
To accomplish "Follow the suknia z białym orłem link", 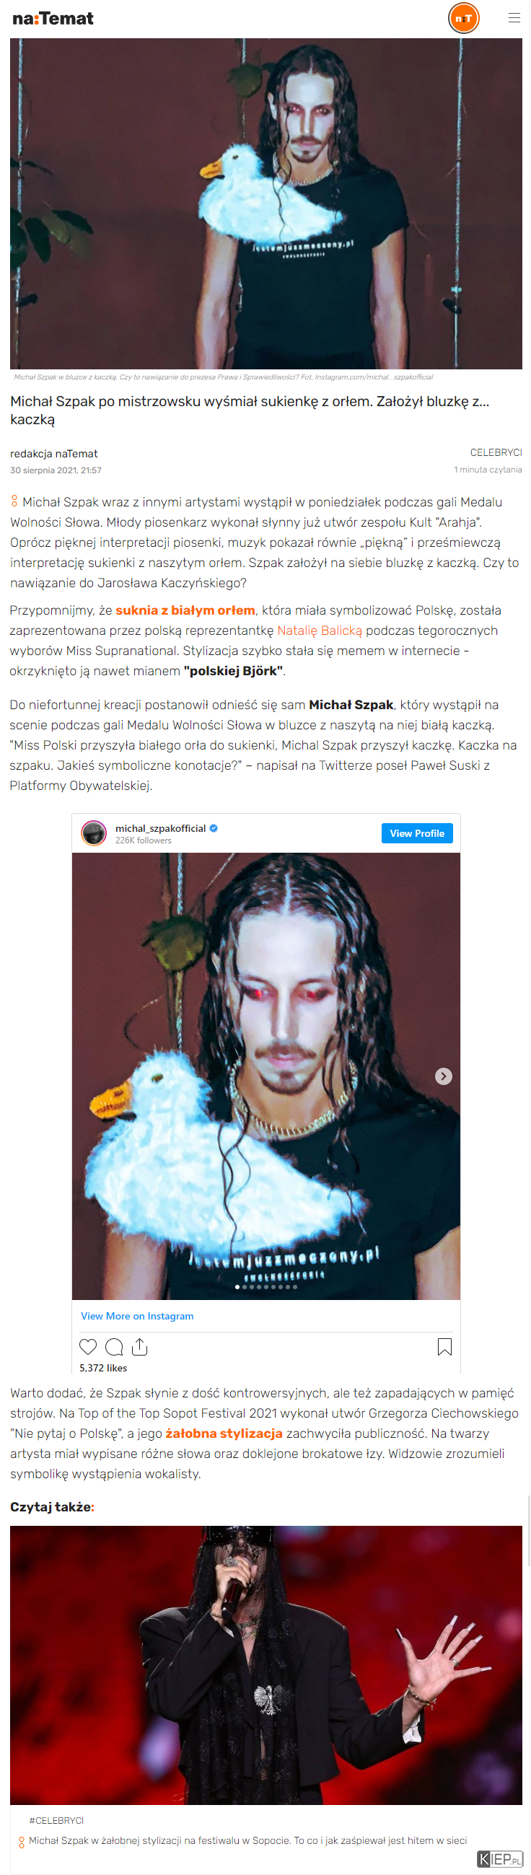I will coord(185,610).
